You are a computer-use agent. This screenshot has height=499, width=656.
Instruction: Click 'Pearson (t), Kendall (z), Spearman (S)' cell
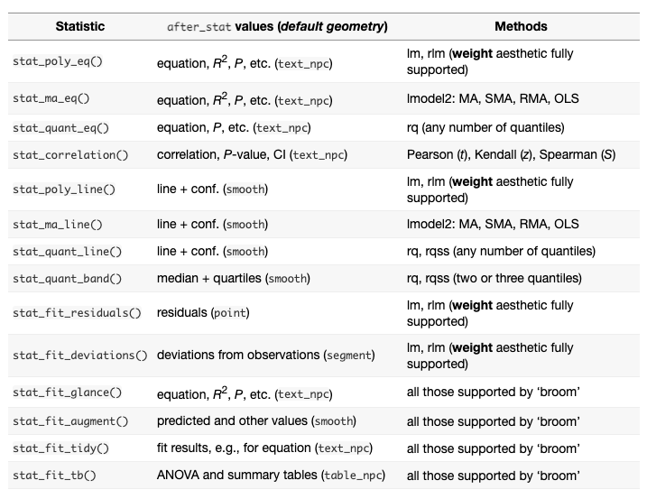point(512,155)
